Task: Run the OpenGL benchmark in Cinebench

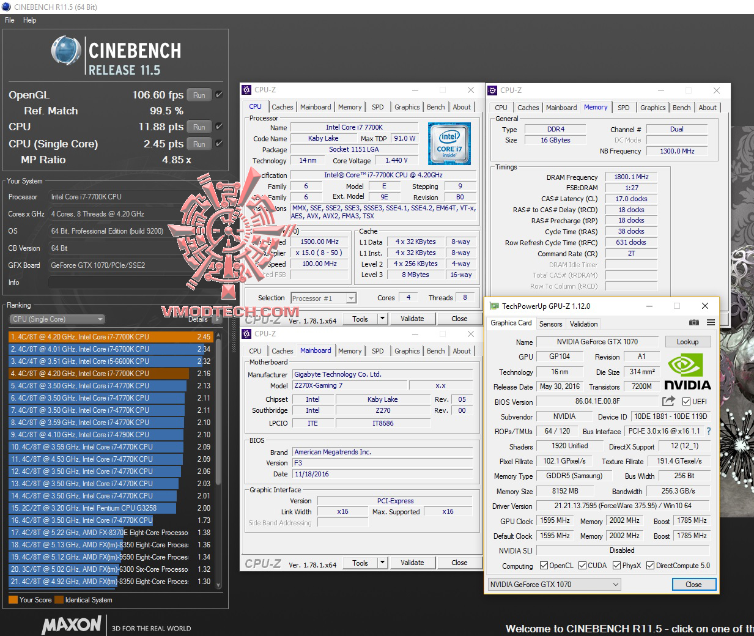Action: [199, 95]
